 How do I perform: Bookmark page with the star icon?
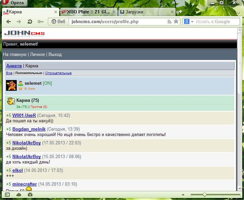point(176,21)
